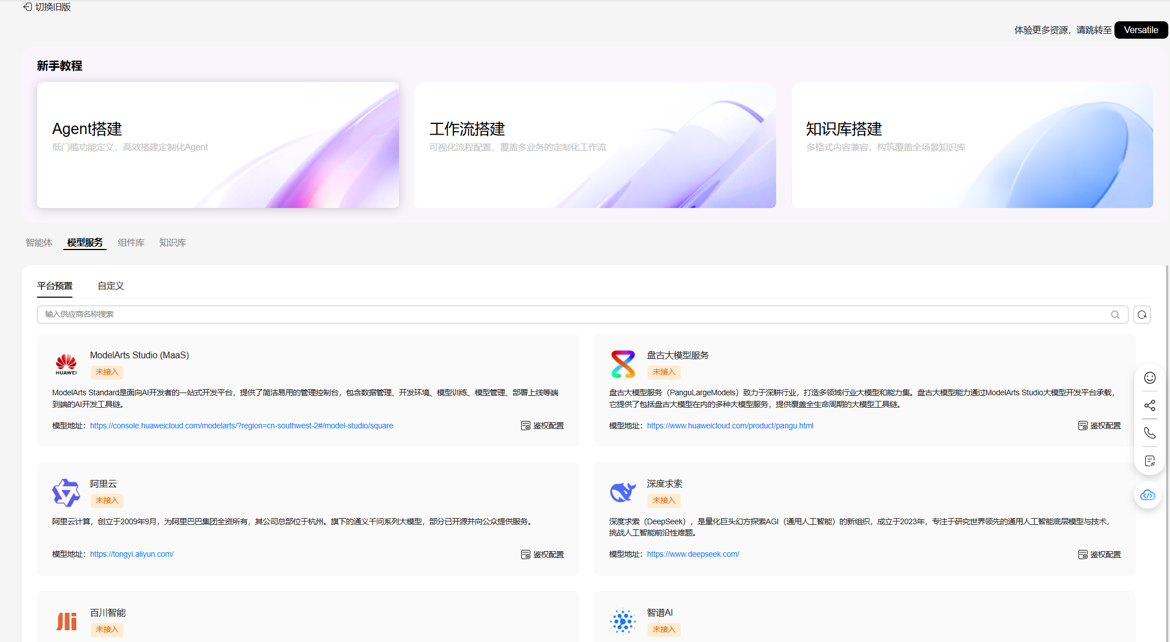Click the share icon in floating sidebar
Screen dimensions: 1170x642
tap(1150, 405)
